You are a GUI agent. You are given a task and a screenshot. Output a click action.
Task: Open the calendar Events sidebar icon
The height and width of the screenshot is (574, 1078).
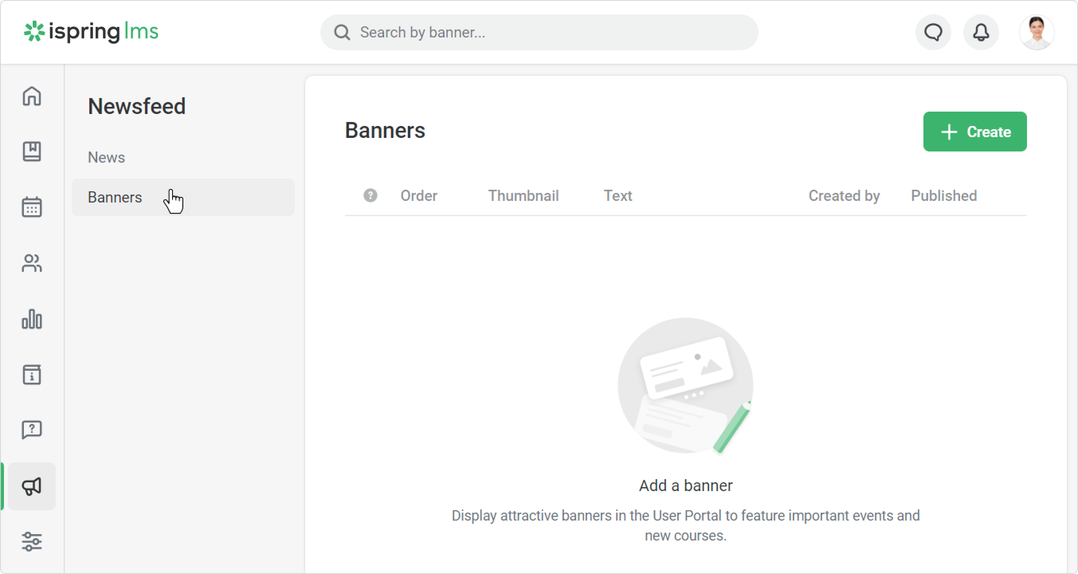pyautogui.click(x=32, y=207)
